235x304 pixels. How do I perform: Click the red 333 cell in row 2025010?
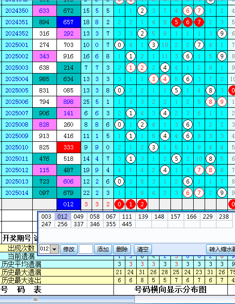point(68,147)
